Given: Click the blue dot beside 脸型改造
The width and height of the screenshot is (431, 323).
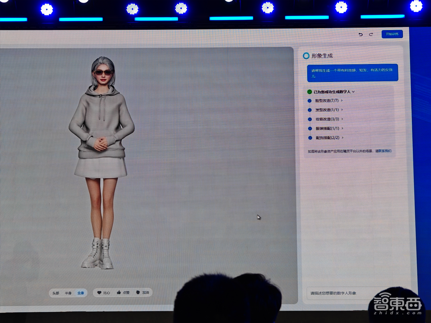Looking at the screenshot, I should pyautogui.click(x=309, y=101).
